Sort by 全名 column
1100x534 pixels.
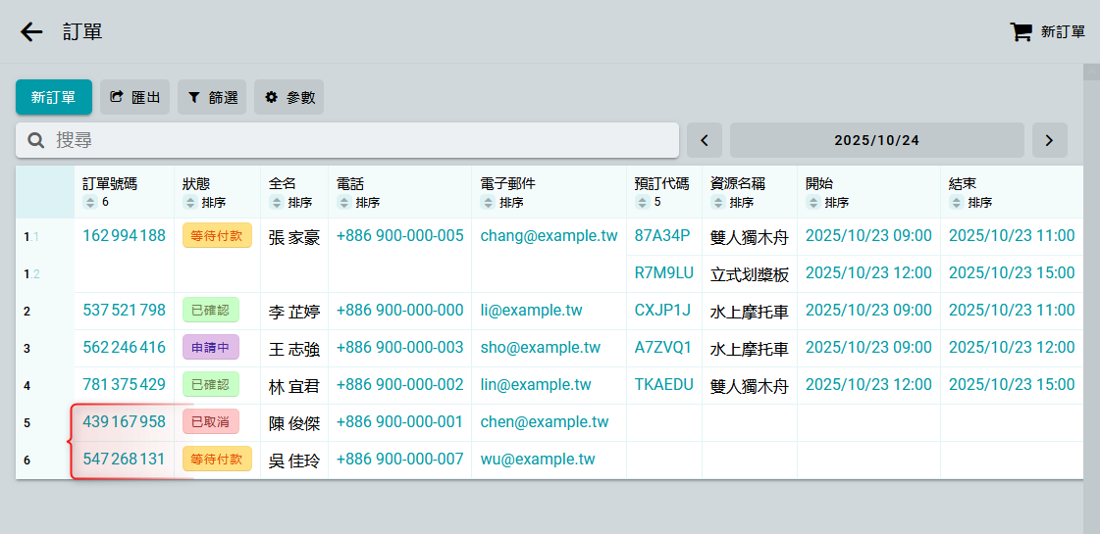pos(276,203)
